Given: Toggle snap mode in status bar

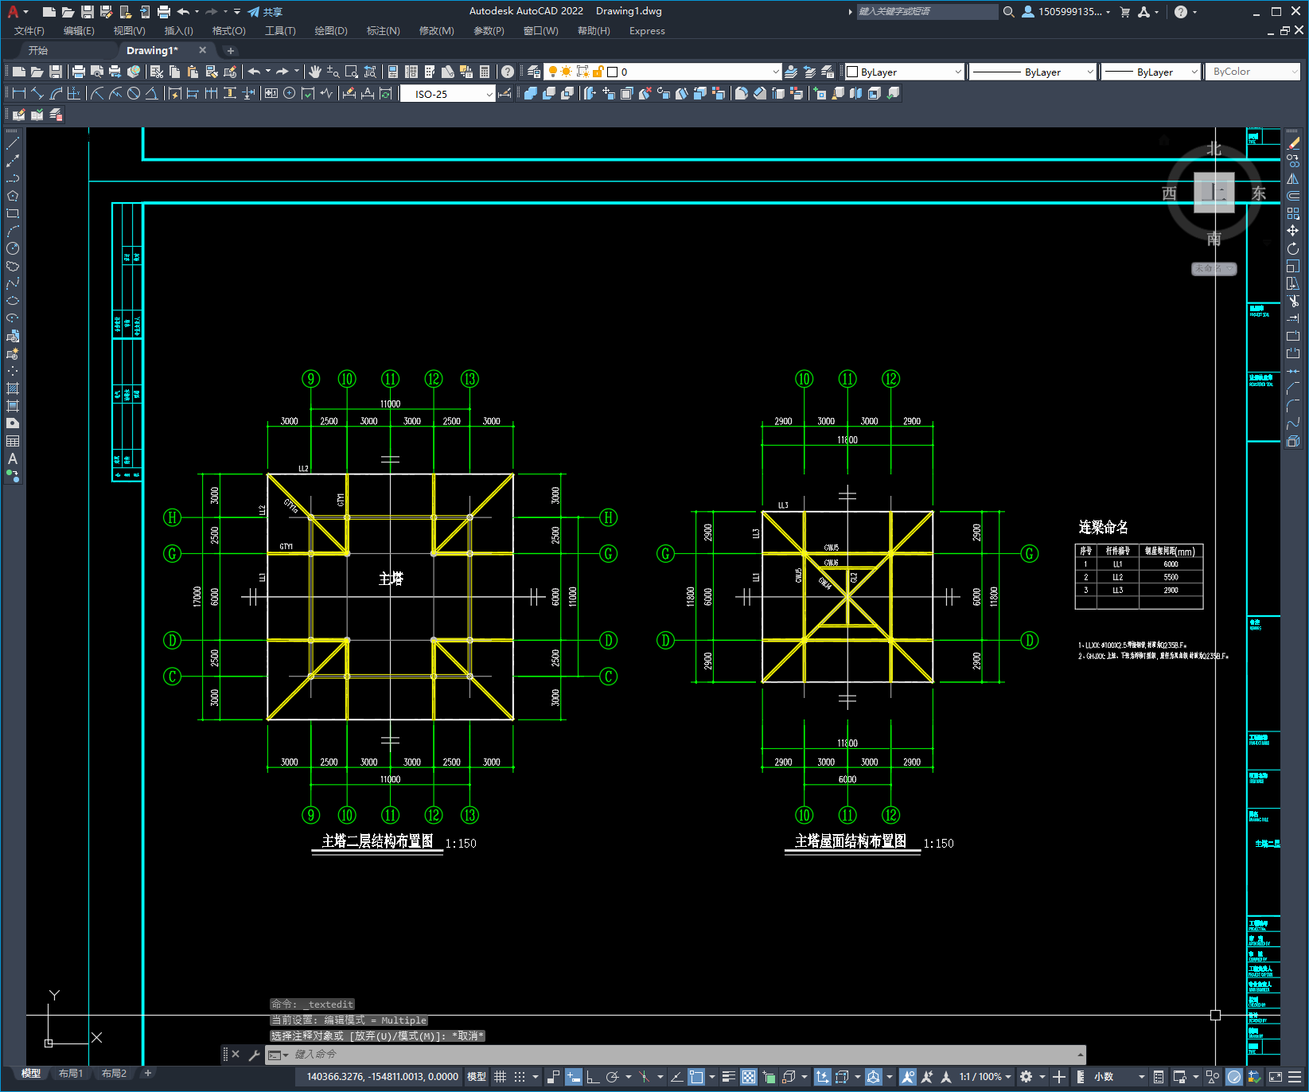Looking at the screenshot, I should (520, 1077).
